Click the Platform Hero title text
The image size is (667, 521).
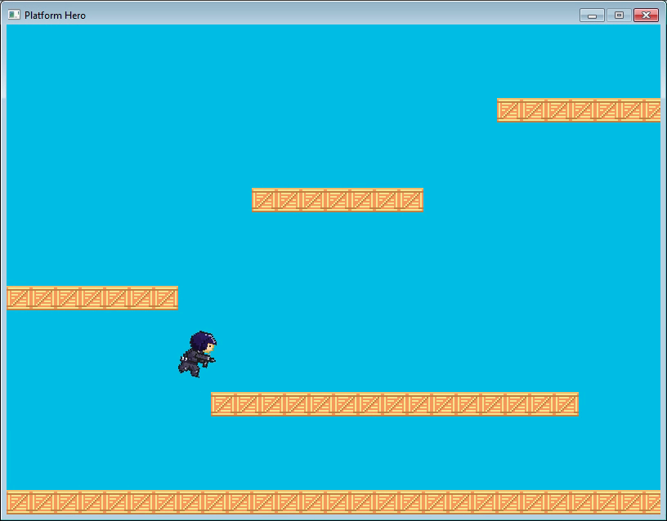pyautogui.click(x=55, y=16)
